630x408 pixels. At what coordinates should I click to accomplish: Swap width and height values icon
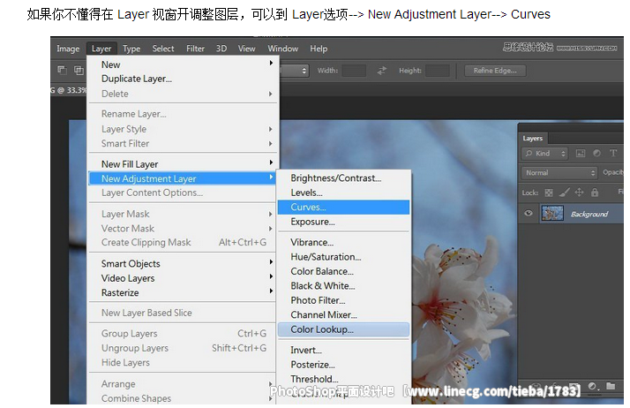pos(382,71)
